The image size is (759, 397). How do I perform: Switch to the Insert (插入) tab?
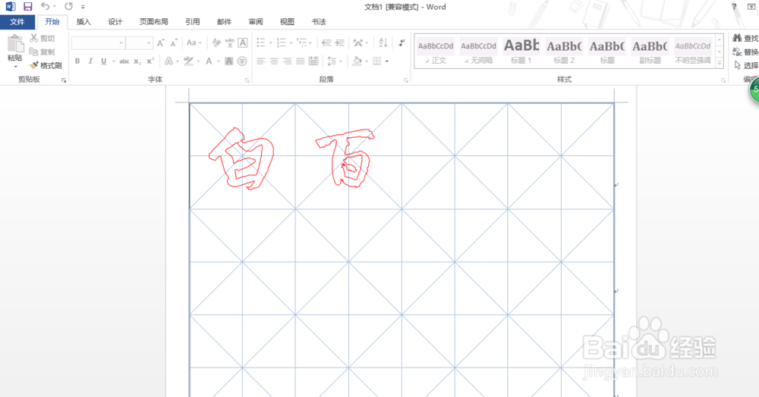pyautogui.click(x=83, y=22)
